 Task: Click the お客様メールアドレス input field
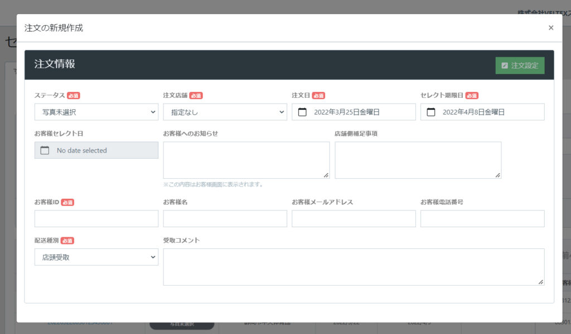tap(354, 219)
